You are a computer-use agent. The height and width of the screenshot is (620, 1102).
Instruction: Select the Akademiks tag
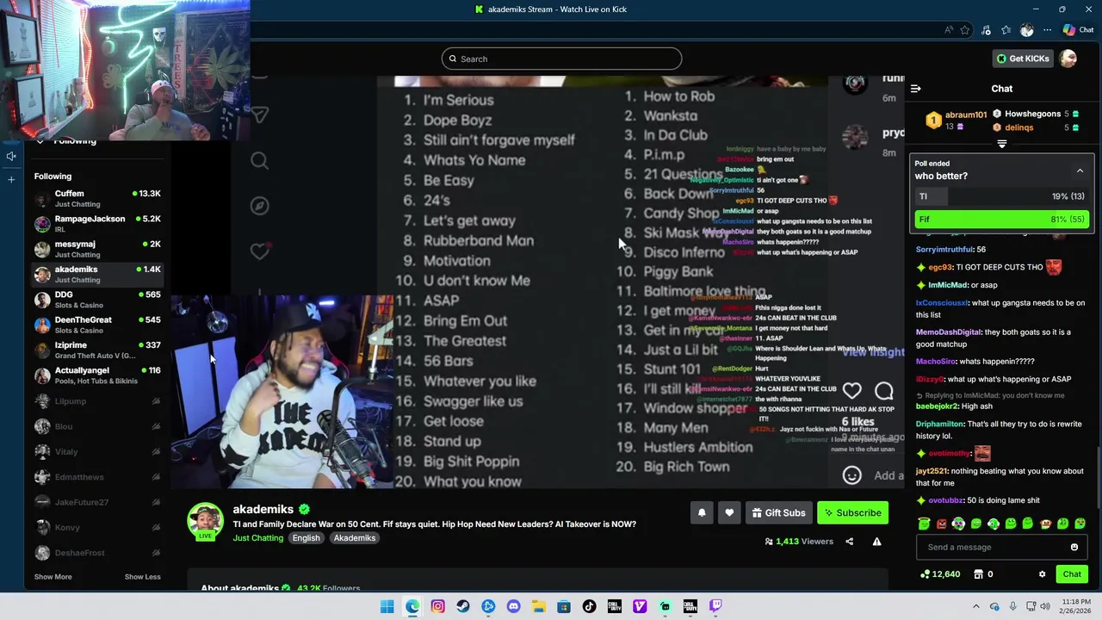(355, 538)
